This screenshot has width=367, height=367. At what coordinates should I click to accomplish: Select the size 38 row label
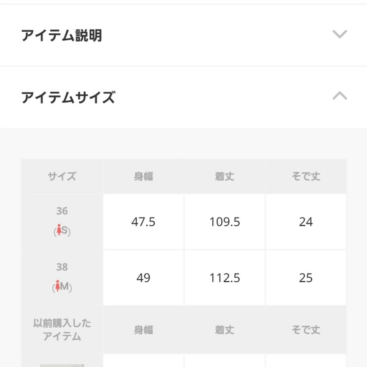click(x=62, y=267)
